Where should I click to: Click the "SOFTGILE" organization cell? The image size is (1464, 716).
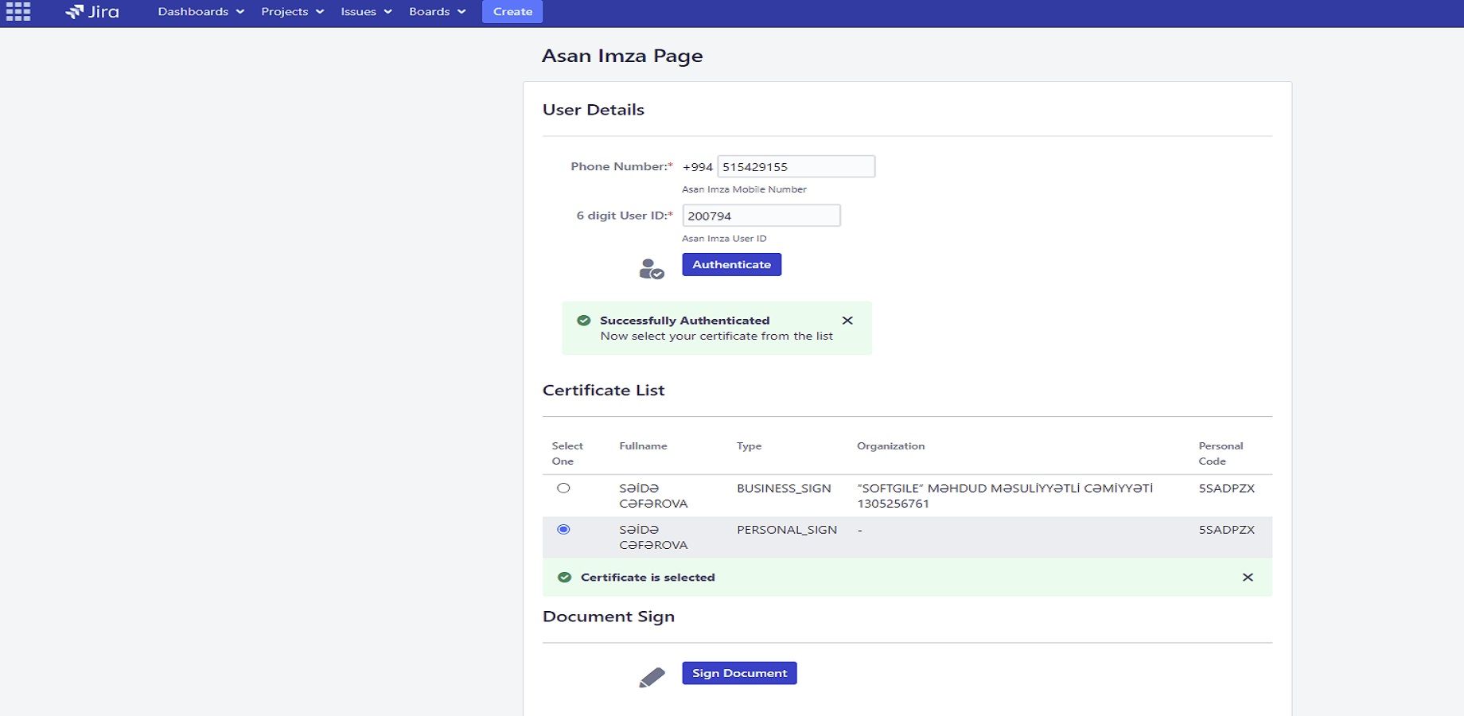pyautogui.click(x=1005, y=496)
